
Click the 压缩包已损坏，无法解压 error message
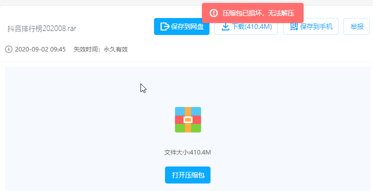click(x=258, y=13)
